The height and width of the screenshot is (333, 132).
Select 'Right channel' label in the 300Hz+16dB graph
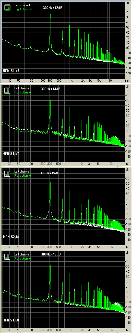click(x=23, y=259)
